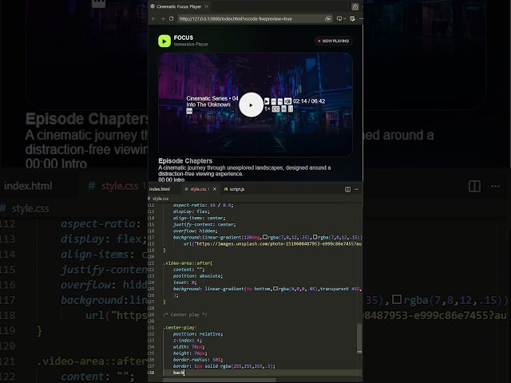Screen dimensions: 511x383
Task: Toggle CC captions in player
Action: (275, 109)
